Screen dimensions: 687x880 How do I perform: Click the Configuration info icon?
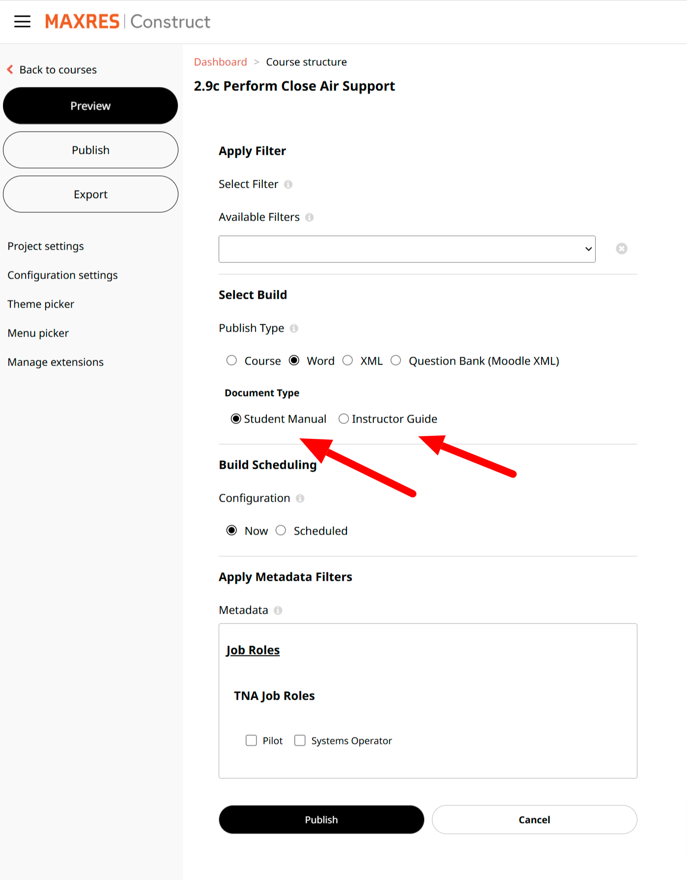click(x=300, y=498)
